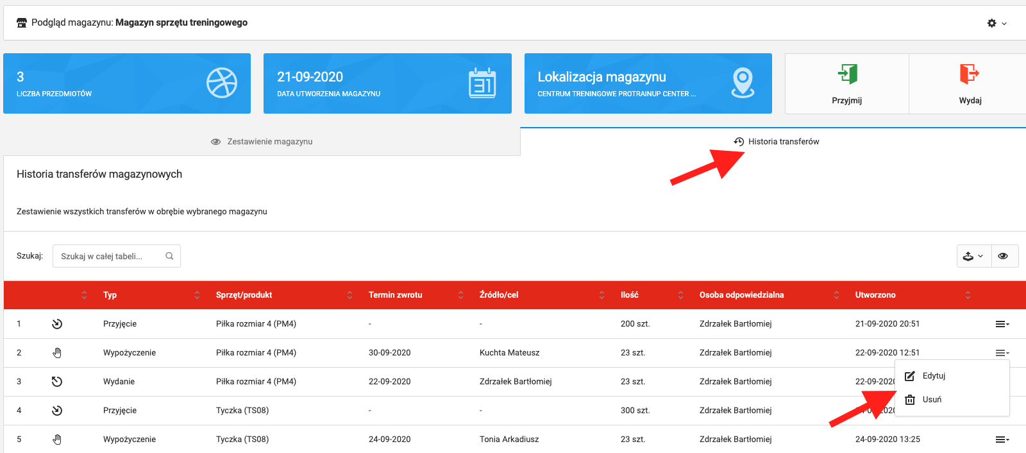The image size is (1026, 453).
Task: Click the Przyjmij green door icon
Action: (847, 74)
